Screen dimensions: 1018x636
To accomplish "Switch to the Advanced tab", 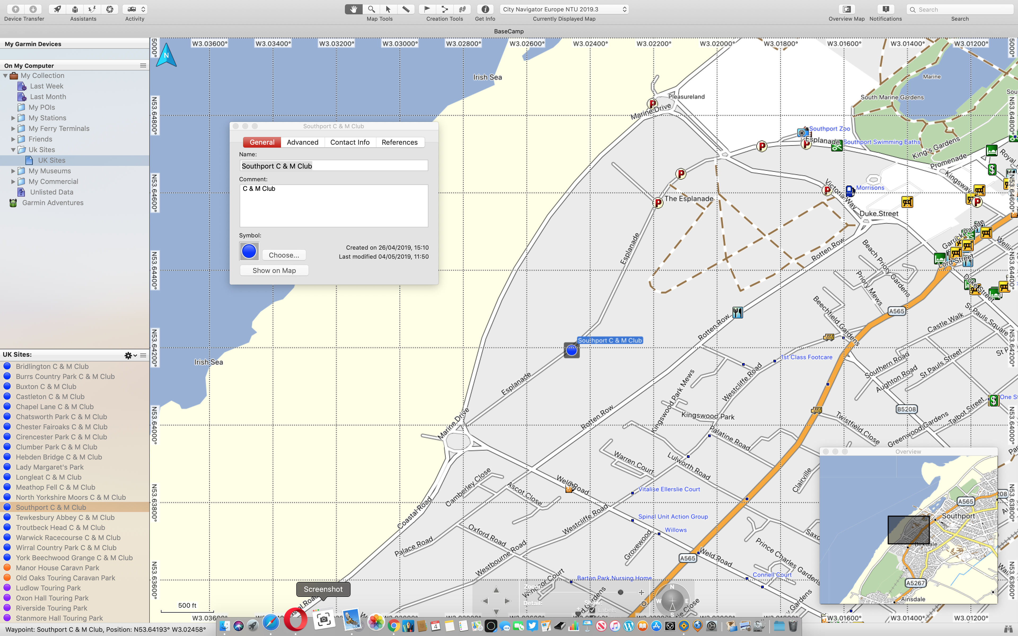I will (302, 142).
